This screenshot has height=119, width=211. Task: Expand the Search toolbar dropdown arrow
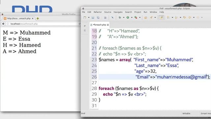pyautogui.click(x=155, y=18)
